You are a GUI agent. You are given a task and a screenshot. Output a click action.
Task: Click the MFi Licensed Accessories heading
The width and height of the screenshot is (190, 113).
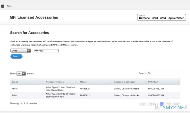(34, 17)
